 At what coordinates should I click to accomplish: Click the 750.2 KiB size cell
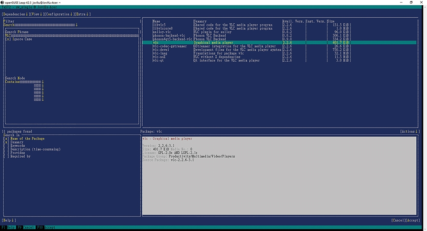(340, 50)
